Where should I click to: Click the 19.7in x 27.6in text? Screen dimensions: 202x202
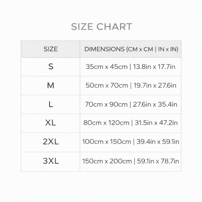tap(155, 85)
